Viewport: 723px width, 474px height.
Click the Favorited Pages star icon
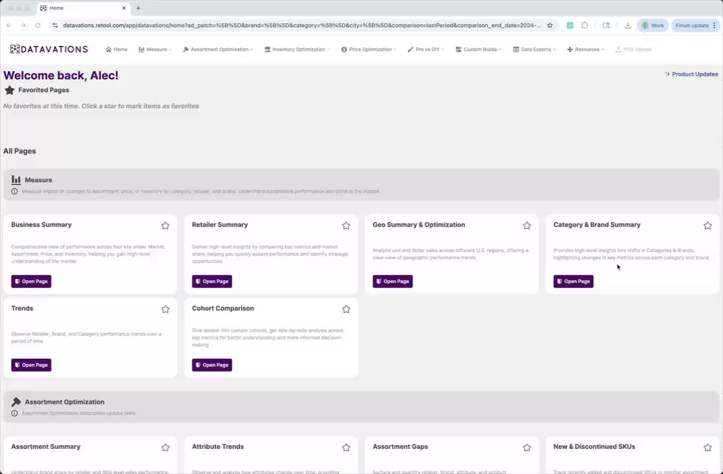point(10,90)
